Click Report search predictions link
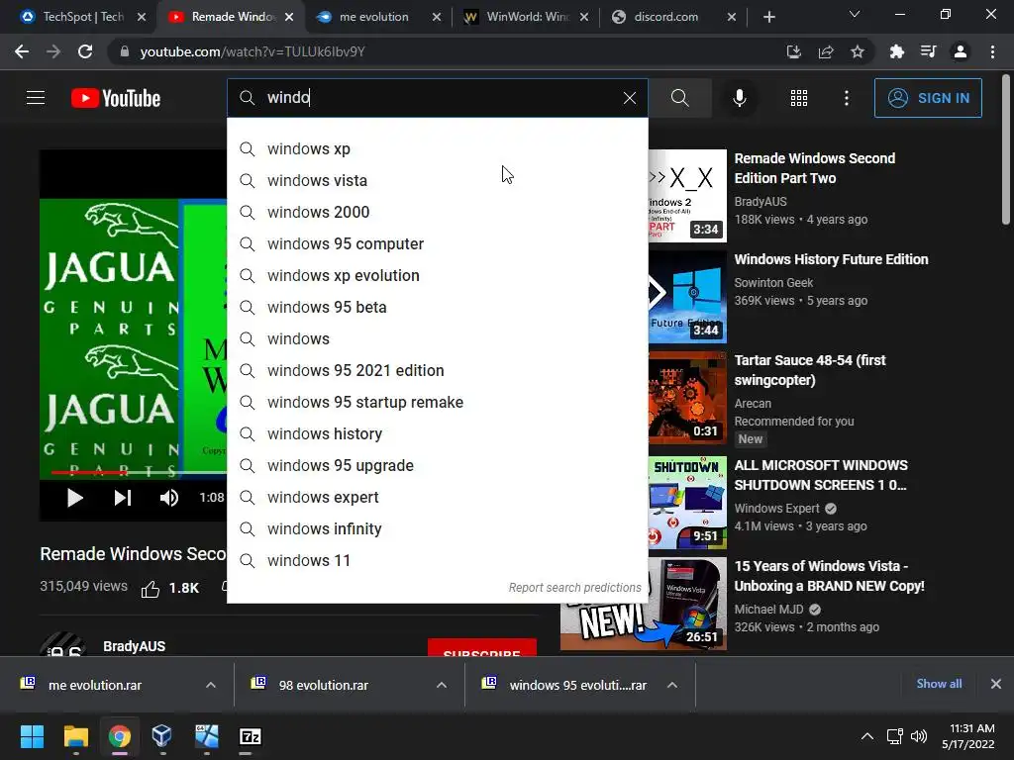 pos(574,588)
